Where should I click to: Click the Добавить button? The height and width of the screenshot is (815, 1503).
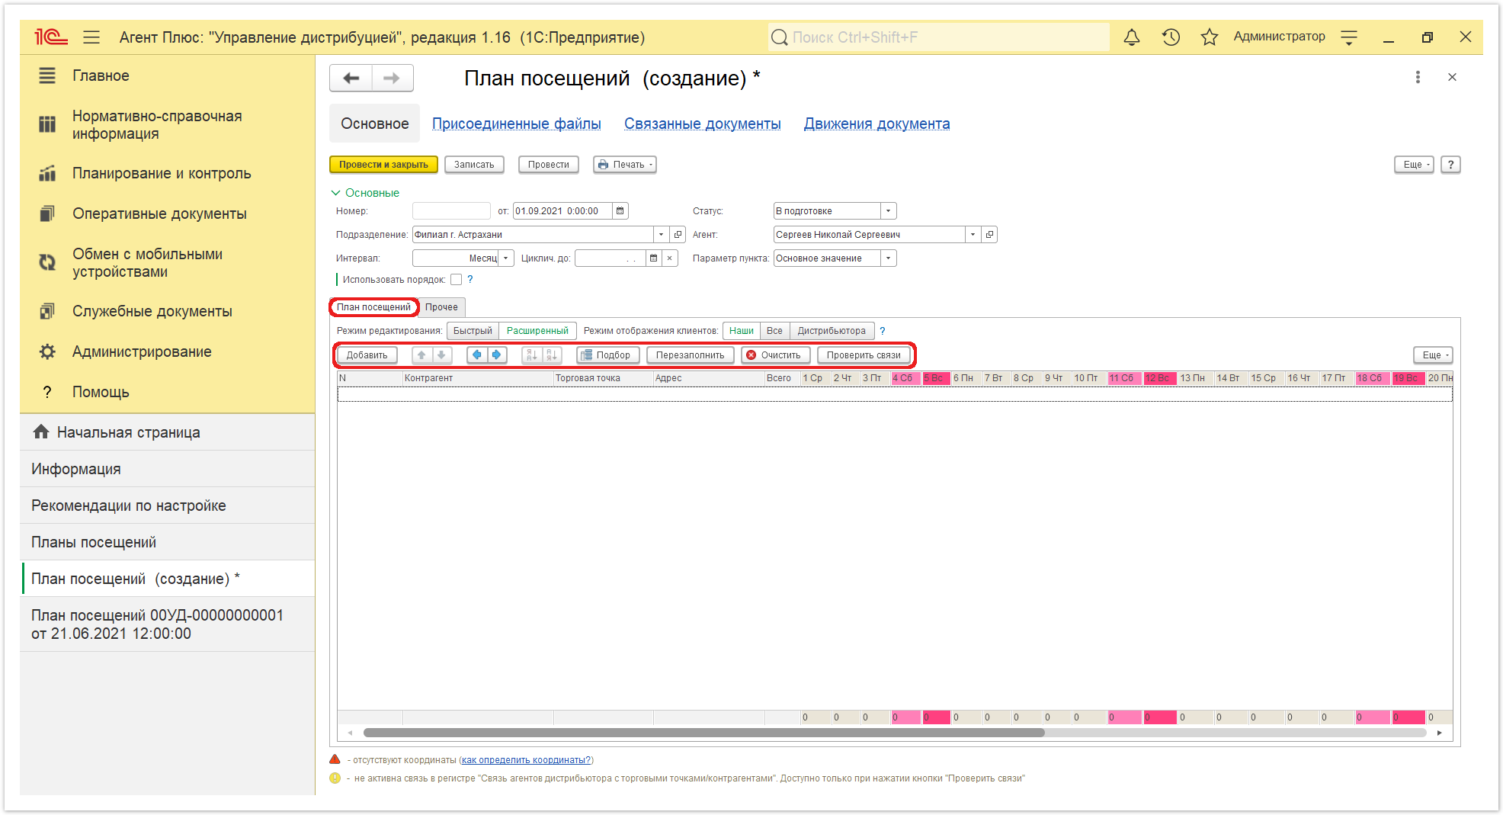pos(367,355)
